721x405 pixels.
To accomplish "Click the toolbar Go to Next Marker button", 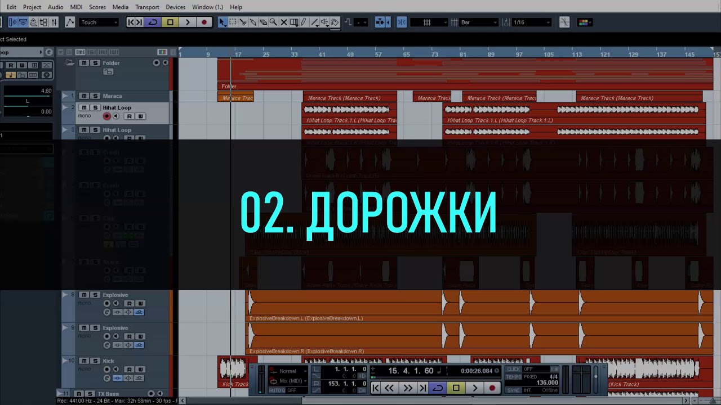I will [139, 22].
